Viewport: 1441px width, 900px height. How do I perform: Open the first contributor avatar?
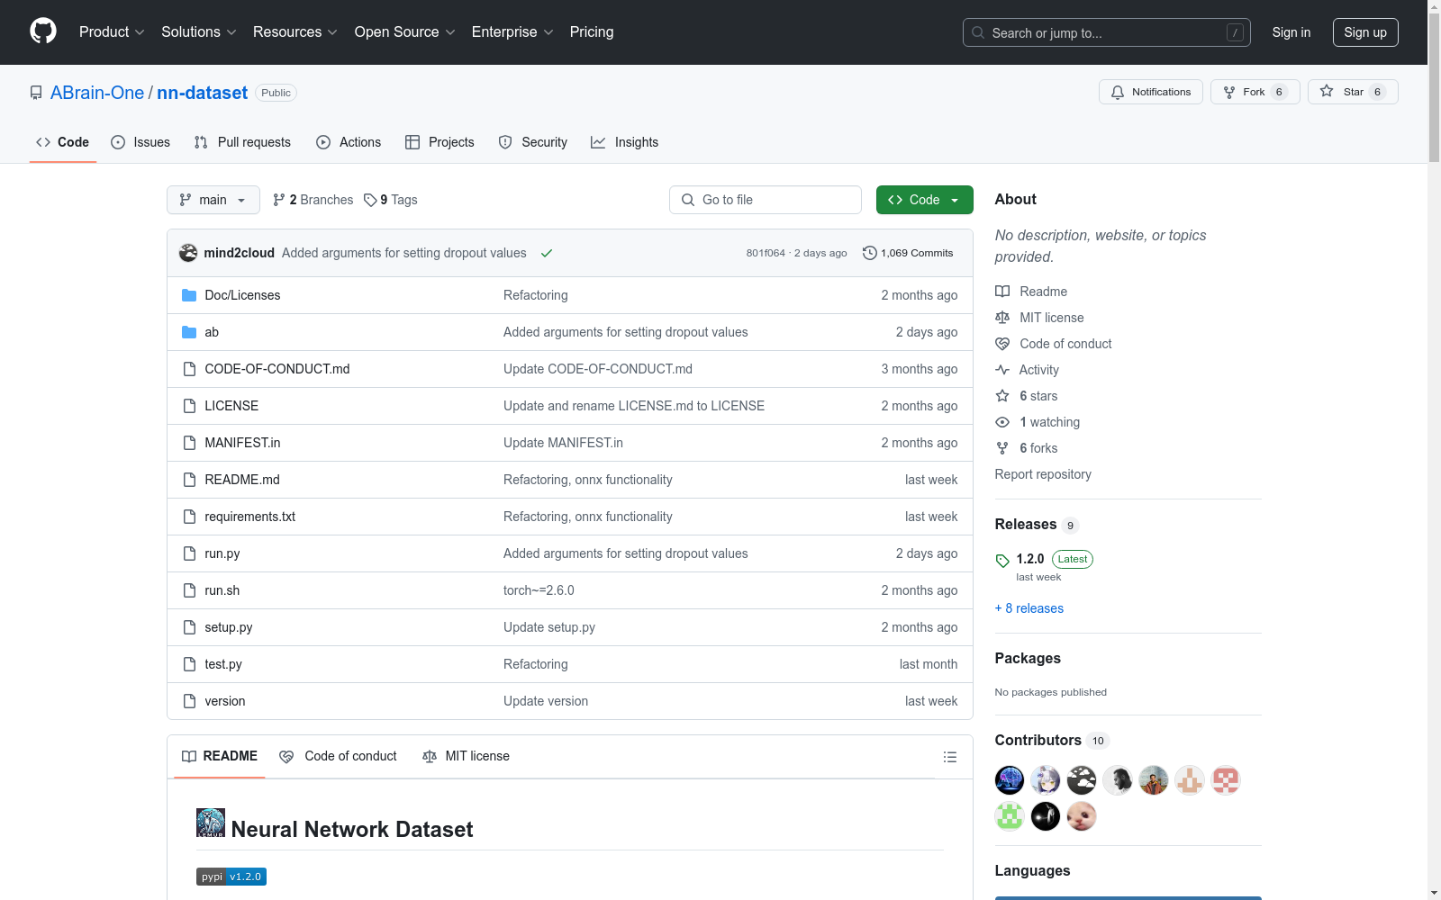pos(1010,780)
